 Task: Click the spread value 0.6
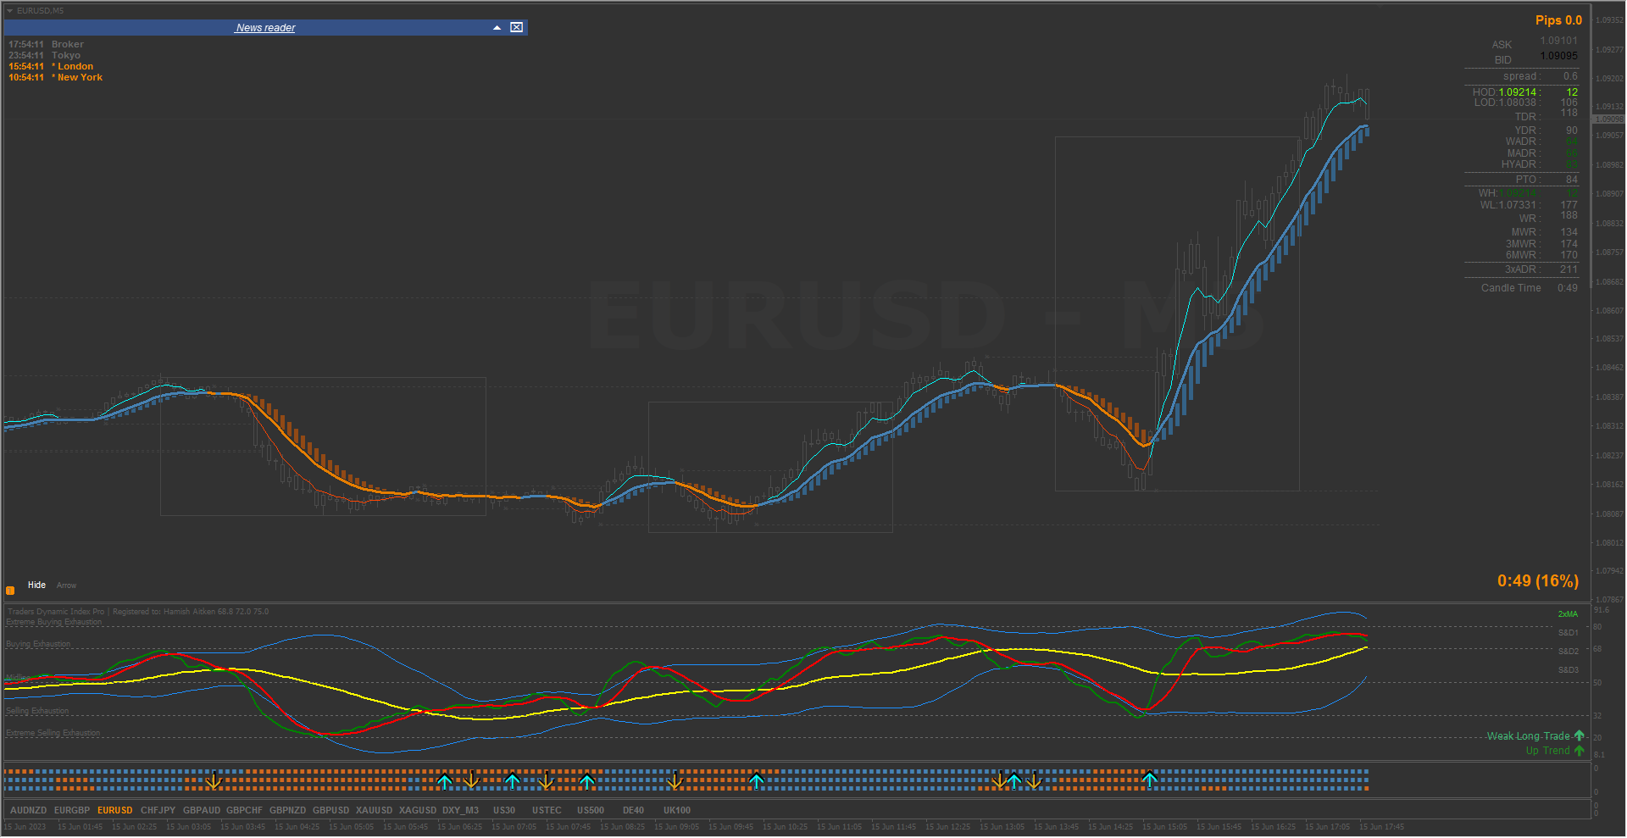[1570, 76]
